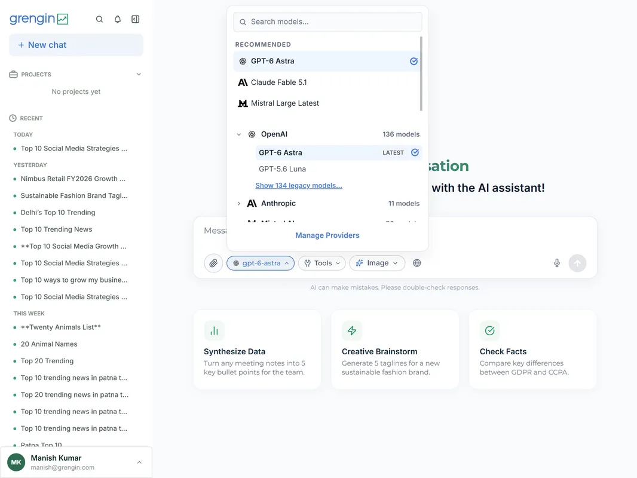Open the gpt-6-astra model selector
Viewport: 637px width, 478px height.
261,263
